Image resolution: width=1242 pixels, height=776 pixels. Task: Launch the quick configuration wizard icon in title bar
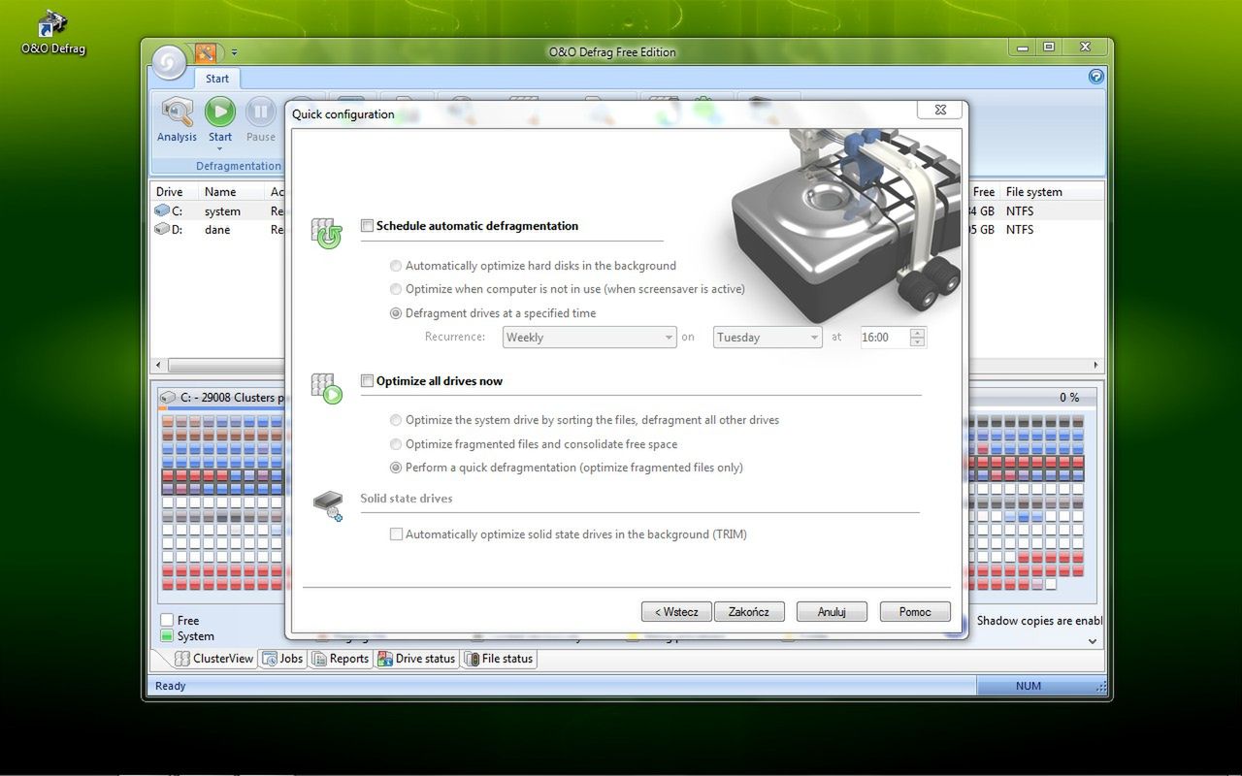click(x=205, y=52)
